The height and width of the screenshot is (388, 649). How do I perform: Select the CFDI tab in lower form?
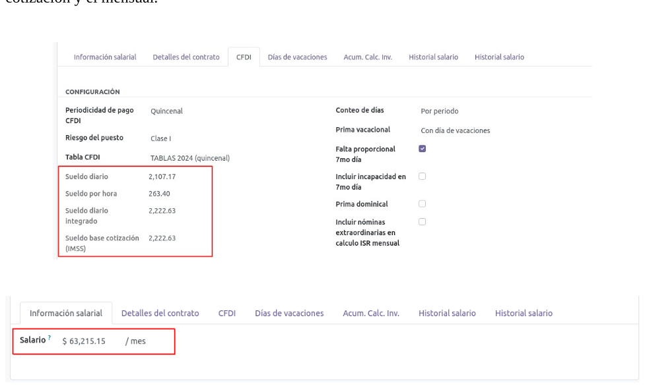(227, 313)
